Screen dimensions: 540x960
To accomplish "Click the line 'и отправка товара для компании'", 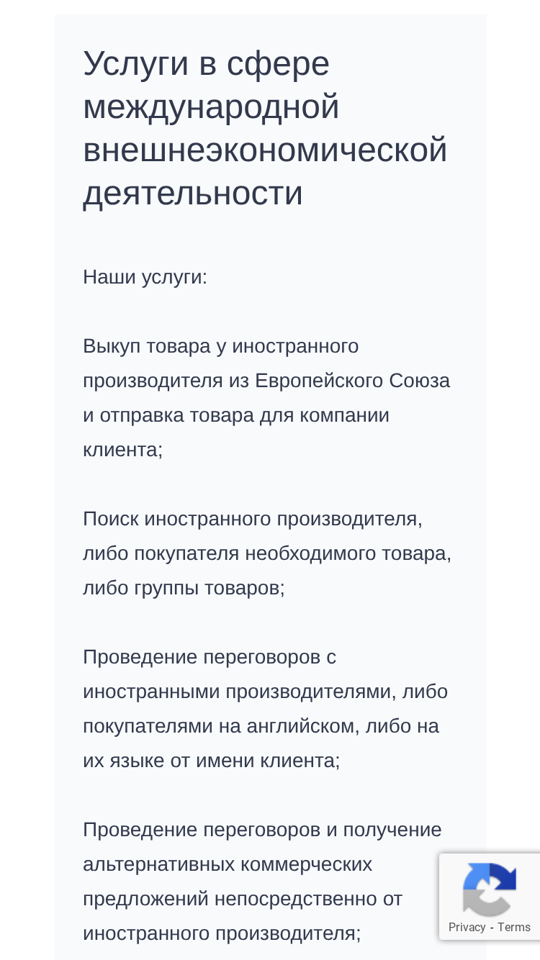I will click(x=236, y=415).
